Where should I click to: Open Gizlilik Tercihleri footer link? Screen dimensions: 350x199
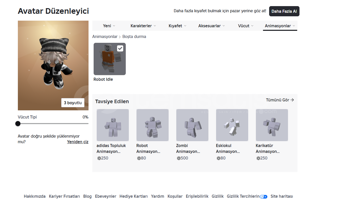coord(243,196)
